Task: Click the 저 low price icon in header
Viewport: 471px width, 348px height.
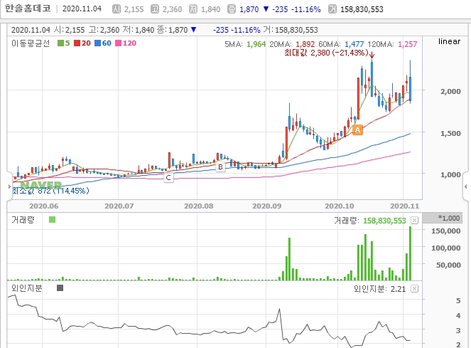Action: (x=193, y=9)
